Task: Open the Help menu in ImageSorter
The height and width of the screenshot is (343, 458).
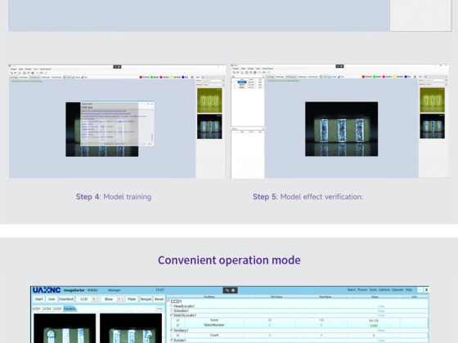Action: point(409,290)
